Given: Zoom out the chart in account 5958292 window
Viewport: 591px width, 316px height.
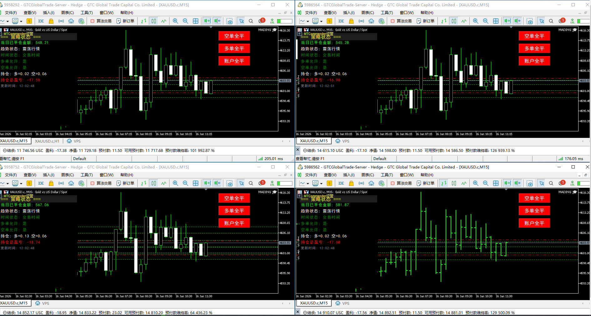Looking at the screenshot, I should [185, 21].
